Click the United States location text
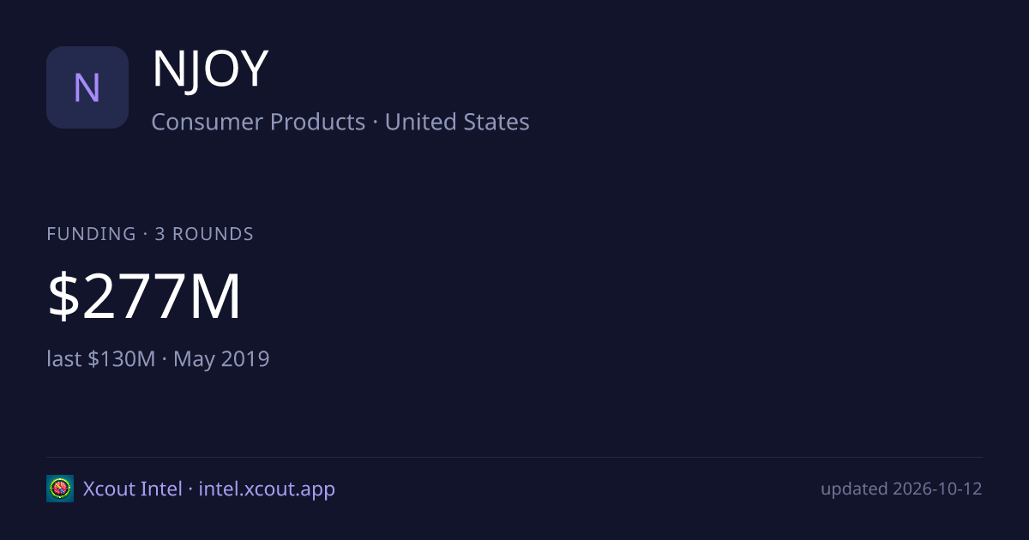 pyautogui.click(x=457, y=122)
